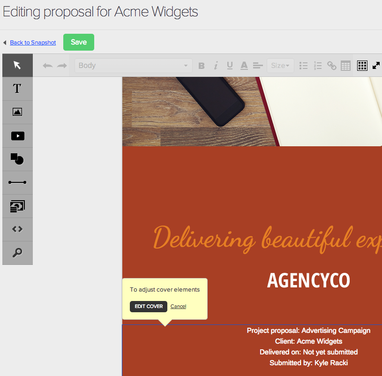
Task: Open the Body style dropdown
Action: click(134, 66)
